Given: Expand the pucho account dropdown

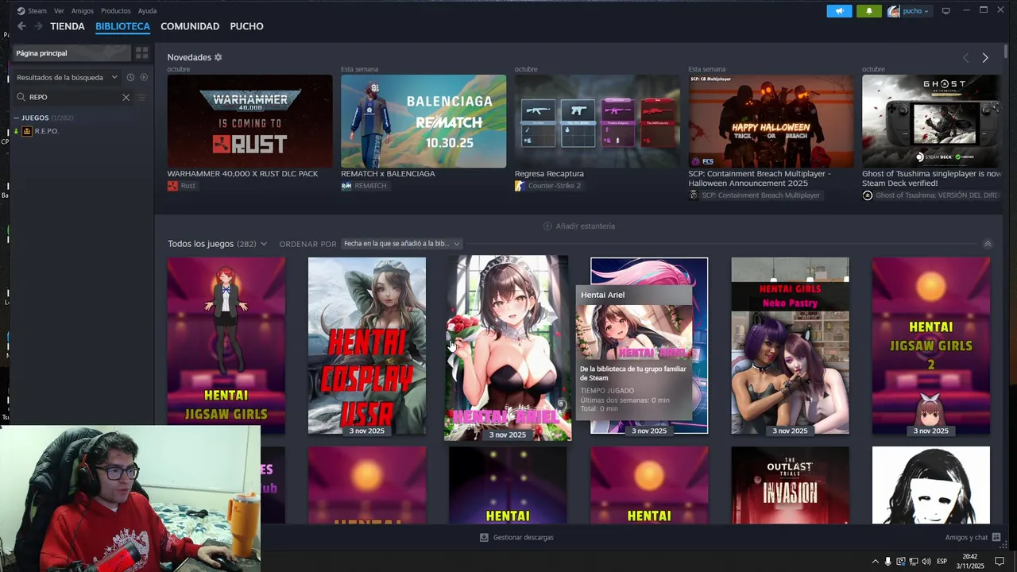Looking at the screenshot, I should click(909, 11).
